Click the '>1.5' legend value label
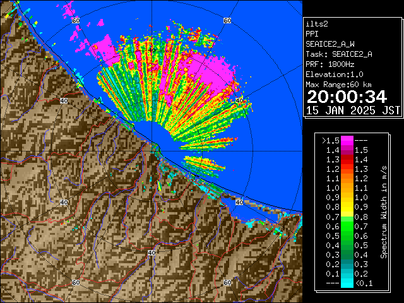Screen dimensions: 404x303 pyautogui.click(x=331, y=141)
